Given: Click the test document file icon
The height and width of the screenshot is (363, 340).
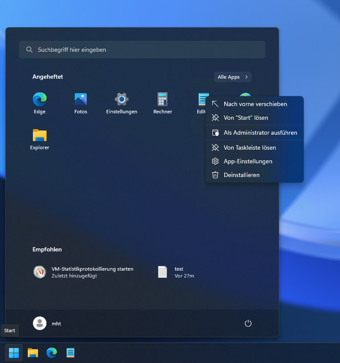Looking at the screenshot, I should pos(162,272).
